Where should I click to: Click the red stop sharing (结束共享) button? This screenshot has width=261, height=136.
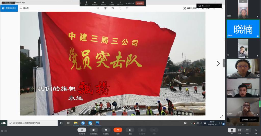[140, 3]
